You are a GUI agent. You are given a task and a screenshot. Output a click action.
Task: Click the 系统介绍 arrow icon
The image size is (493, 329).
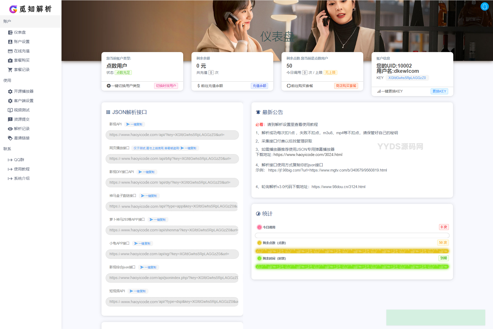(10, 178)
